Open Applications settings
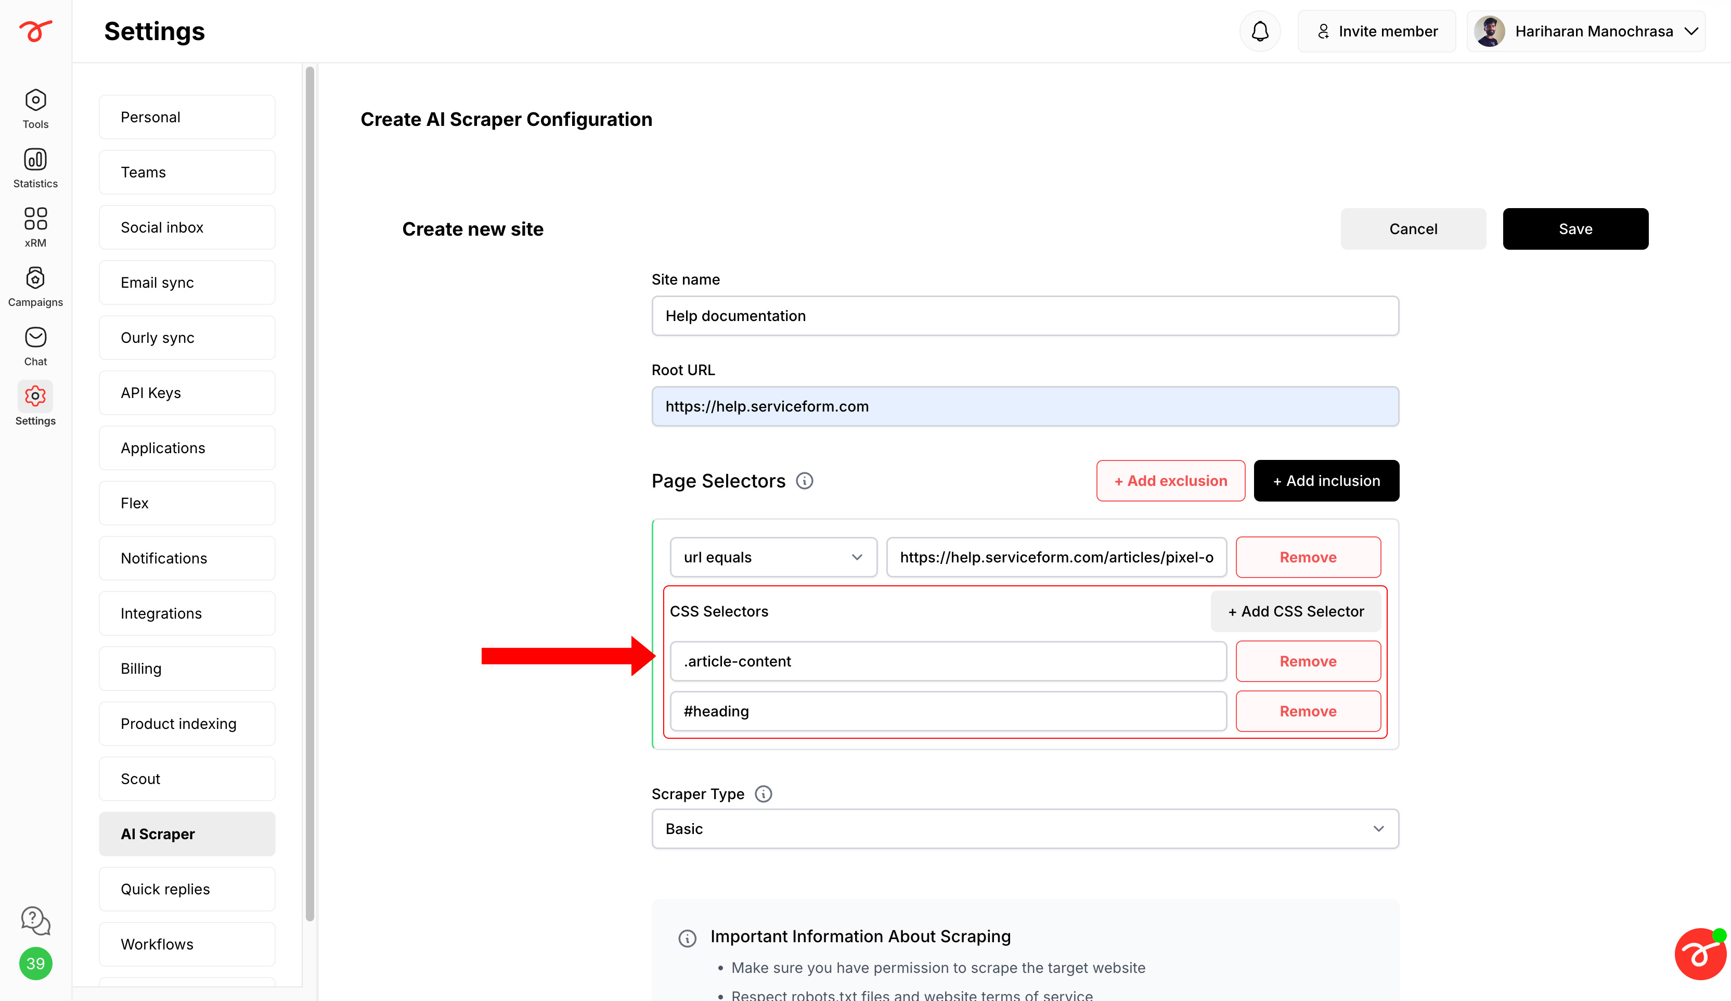 [x=187, y=448]
